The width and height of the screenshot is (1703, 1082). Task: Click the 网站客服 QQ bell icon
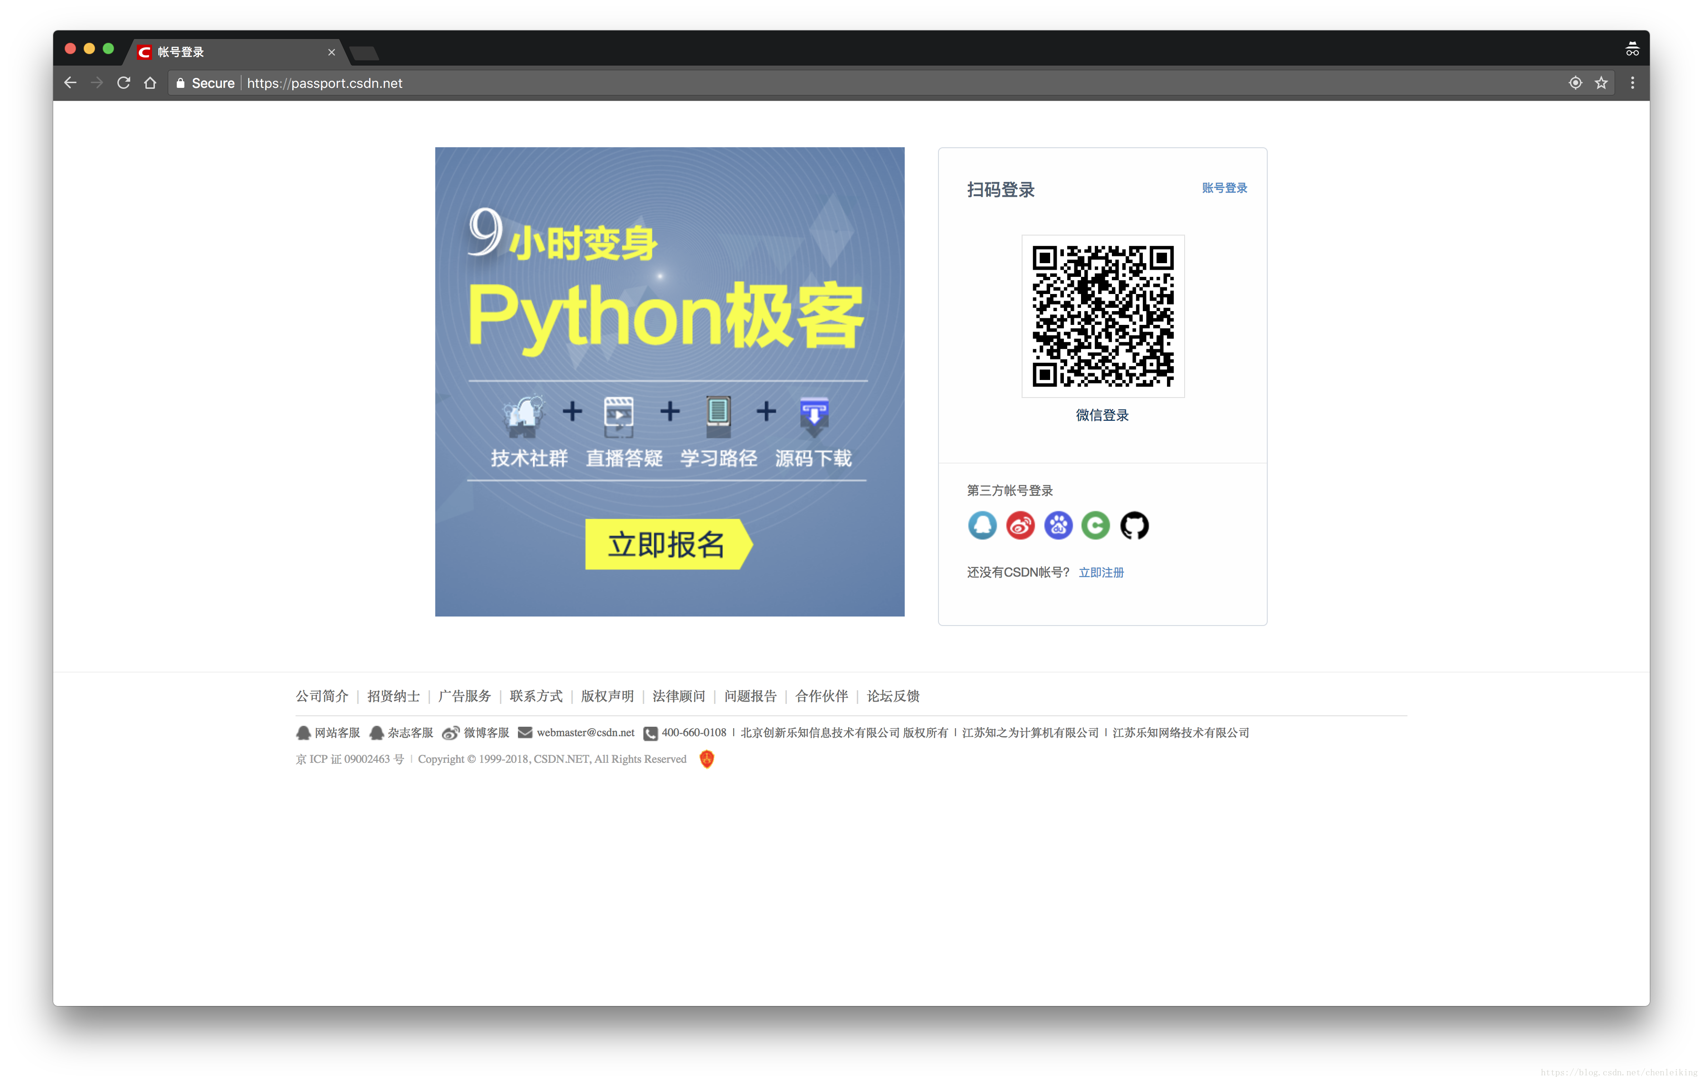point(304,733)
